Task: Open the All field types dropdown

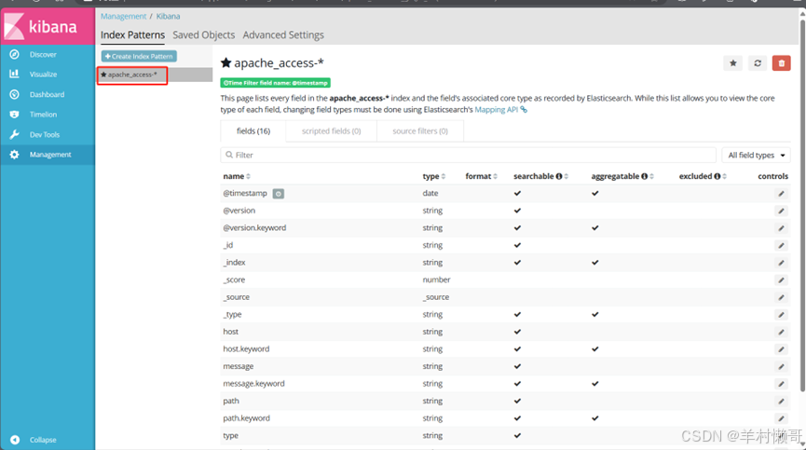Action: [x=756, y=156]
